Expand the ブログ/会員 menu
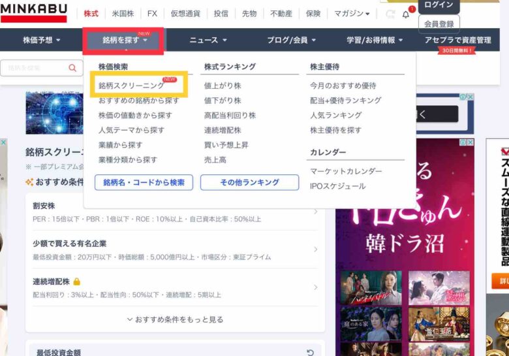This screenshot has width=509, height=356. click(291, 40)
